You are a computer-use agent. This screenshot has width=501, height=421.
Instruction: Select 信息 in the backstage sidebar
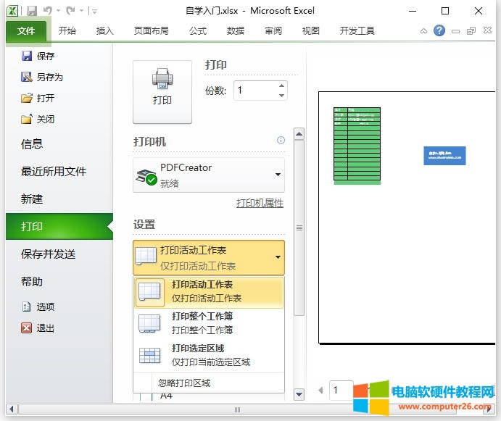tap(32, 143)
